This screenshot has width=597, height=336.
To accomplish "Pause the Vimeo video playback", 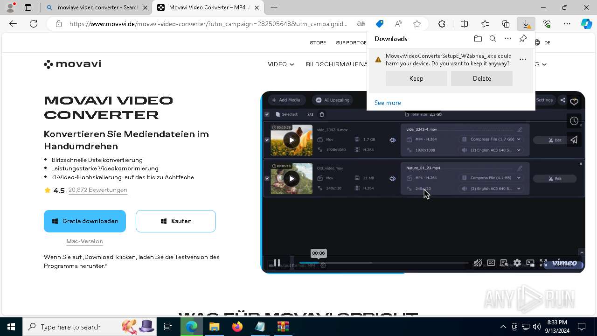I will pos(277,263).
